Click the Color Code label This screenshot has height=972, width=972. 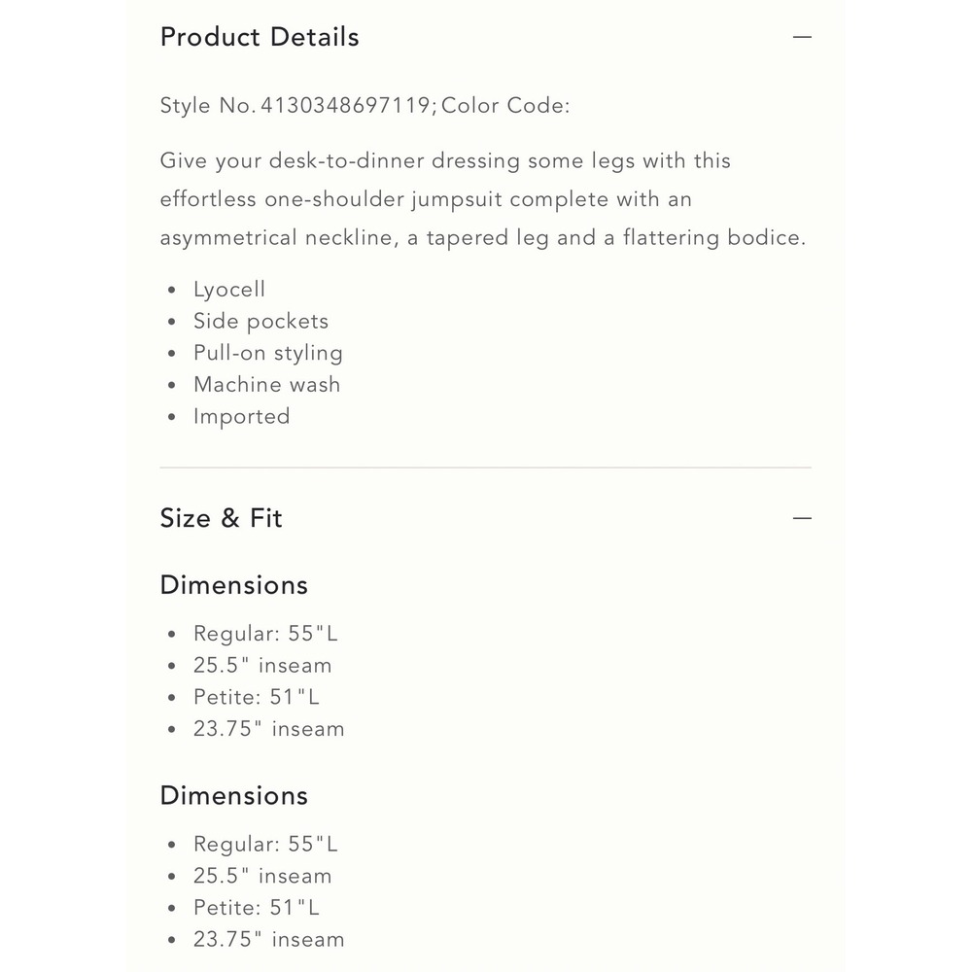click(x=505, y=106)
